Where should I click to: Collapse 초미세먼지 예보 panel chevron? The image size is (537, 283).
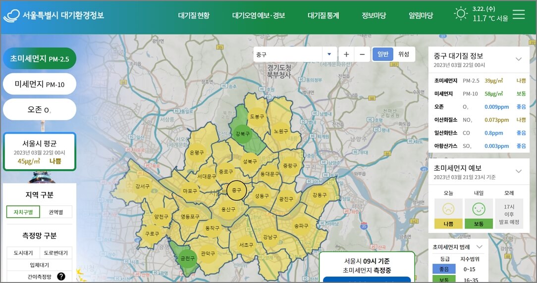(519, 171)
